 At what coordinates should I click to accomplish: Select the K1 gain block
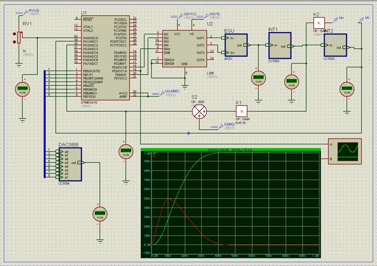[x=241, y=111]
